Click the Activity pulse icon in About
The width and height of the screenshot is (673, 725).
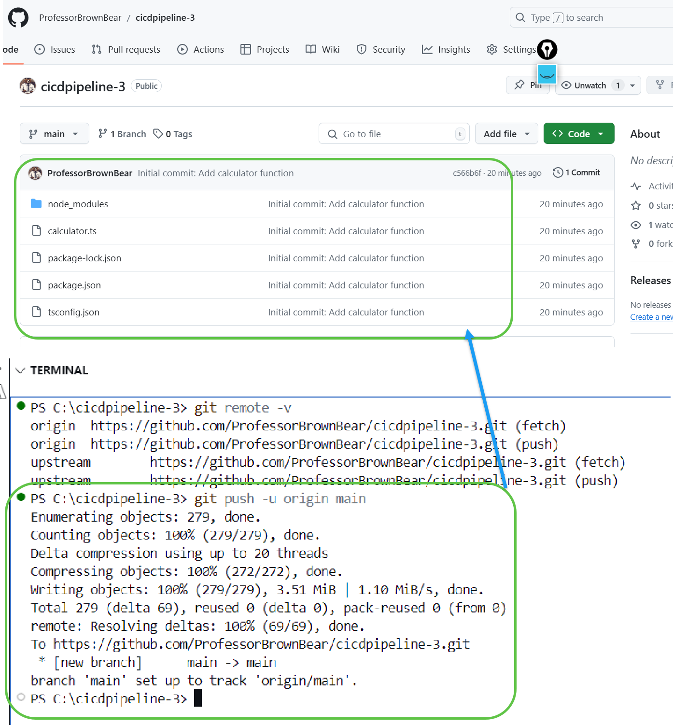[636, 186]
